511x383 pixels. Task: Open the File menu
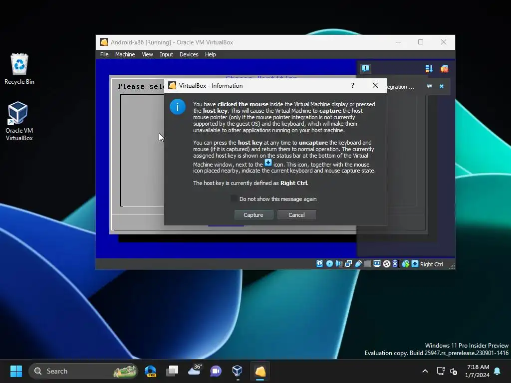point(104,54)
